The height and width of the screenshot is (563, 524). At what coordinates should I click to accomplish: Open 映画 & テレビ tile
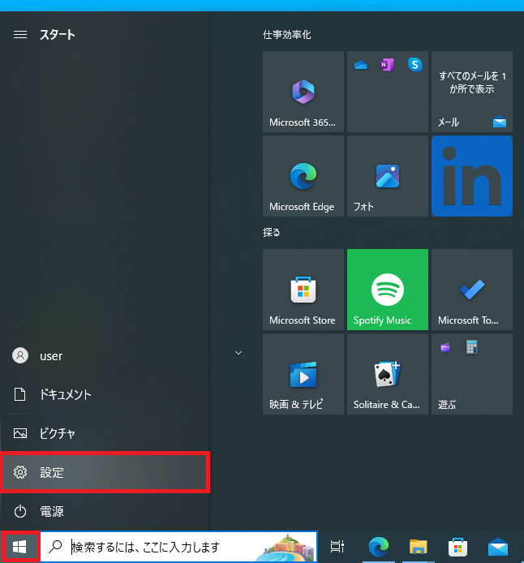tap(303, 374)
